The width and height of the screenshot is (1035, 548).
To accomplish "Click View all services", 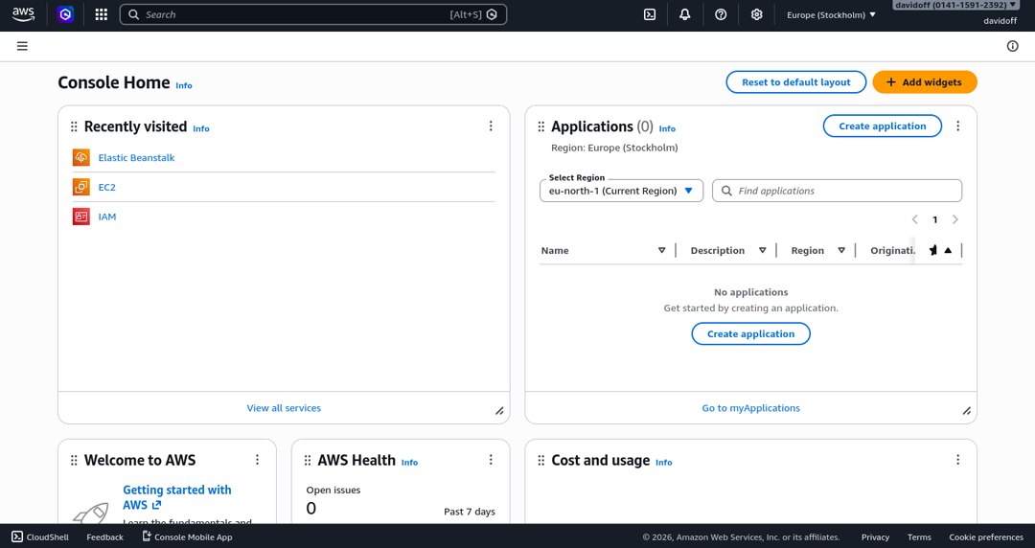I will [x=284, y=408].
